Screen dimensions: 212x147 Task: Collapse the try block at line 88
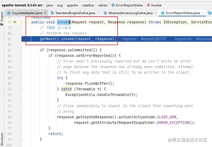21,78
